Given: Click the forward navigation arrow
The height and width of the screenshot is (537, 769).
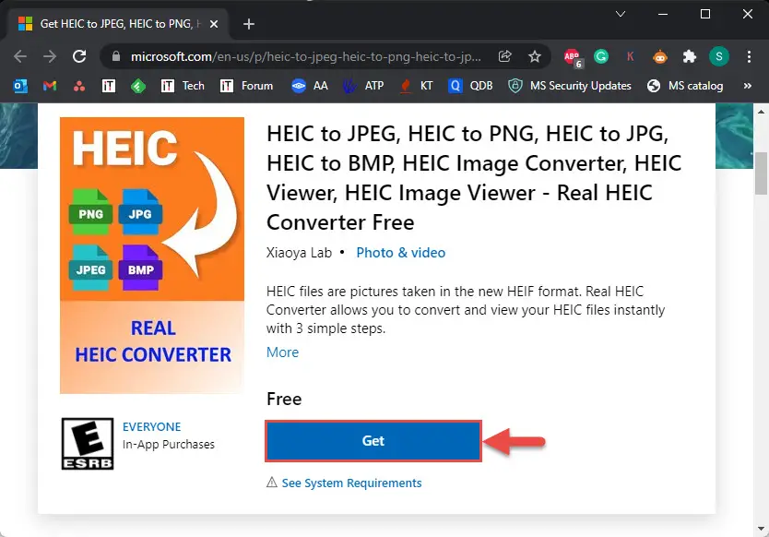Looking at the screenshot, I should (50, 56).
